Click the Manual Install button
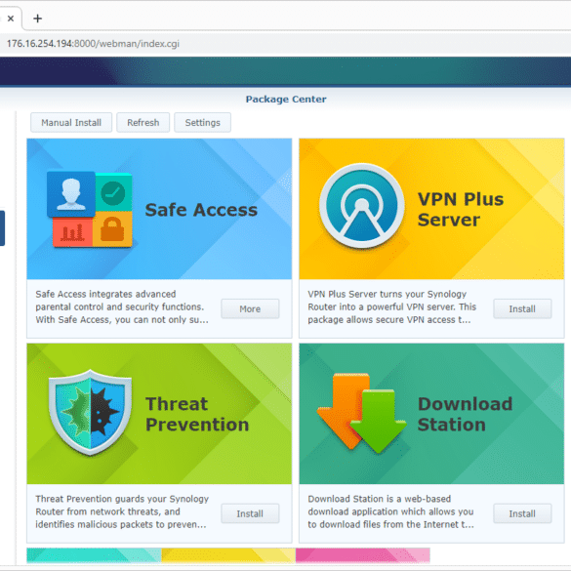This screenshot has height=571, width=571. click(x=71, y=122)
